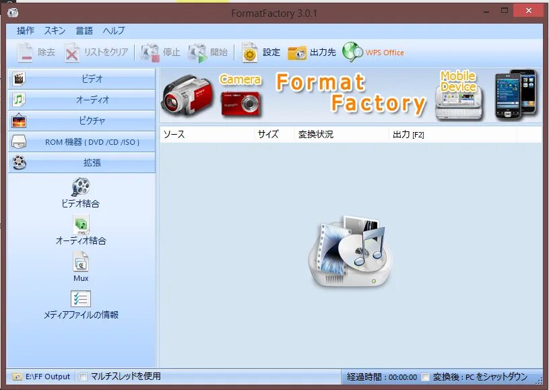The image size is (549, 390).
Task: Collapse the 拡張 category panel
Action: click(82, 162)
